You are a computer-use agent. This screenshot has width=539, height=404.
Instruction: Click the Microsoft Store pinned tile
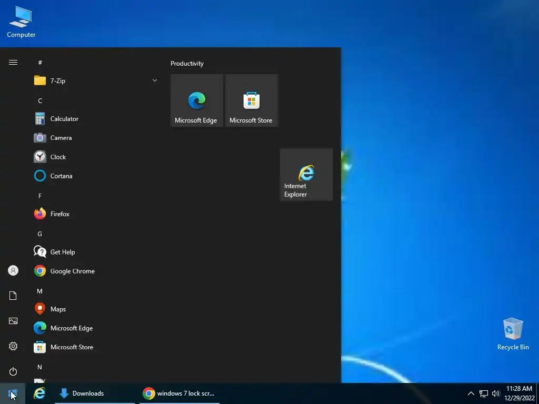click(251, 100)
